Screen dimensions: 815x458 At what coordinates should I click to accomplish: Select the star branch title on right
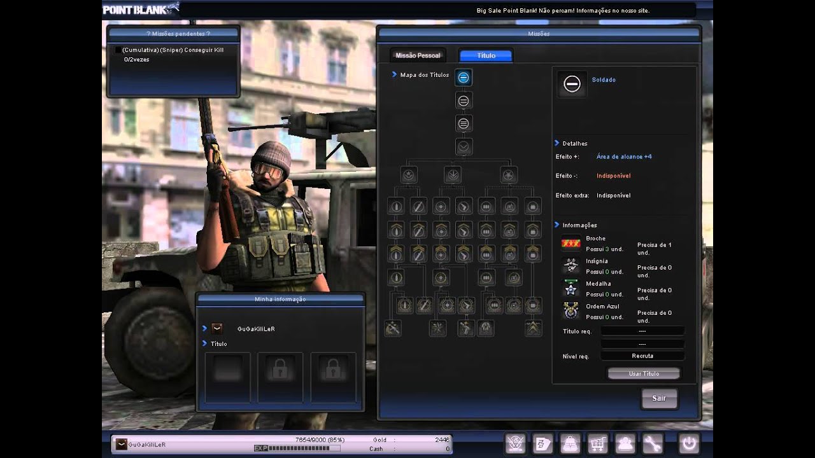(508, 174)
